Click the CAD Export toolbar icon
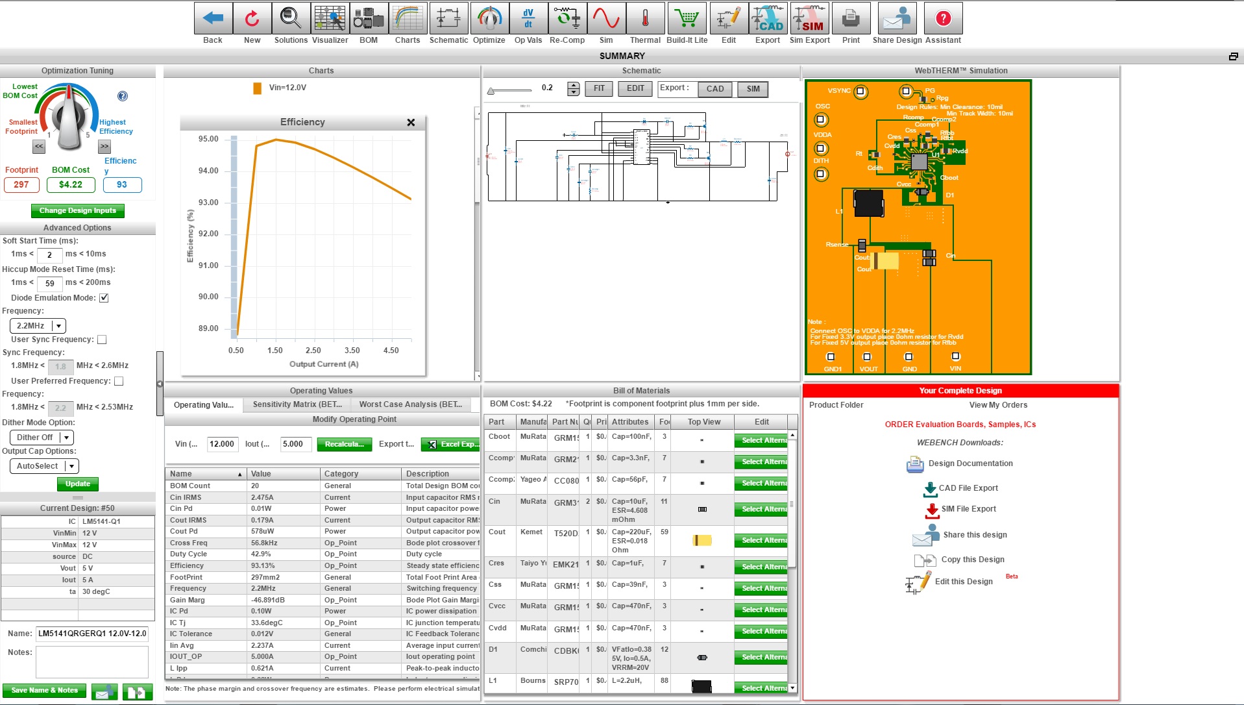The image size is (1244, 705). coord(768,18)
